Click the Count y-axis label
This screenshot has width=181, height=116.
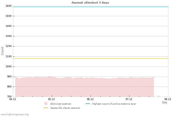(x=3, y=51)
